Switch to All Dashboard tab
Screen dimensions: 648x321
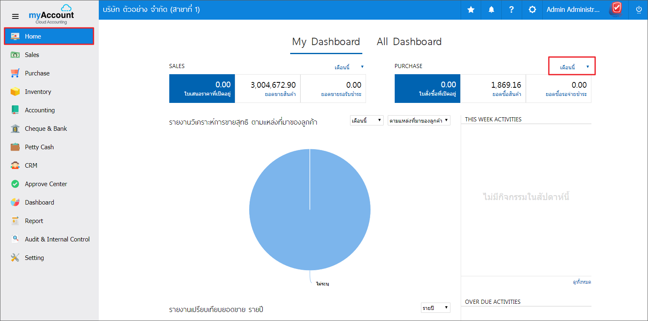pyautogui.click(x=409, y=42)
